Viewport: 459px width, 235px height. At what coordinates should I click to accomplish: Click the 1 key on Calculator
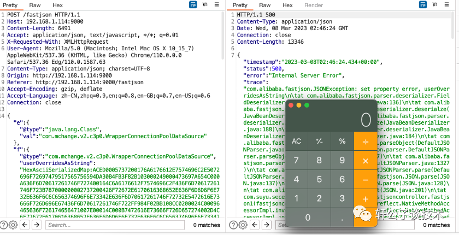[x=297, y=199]
